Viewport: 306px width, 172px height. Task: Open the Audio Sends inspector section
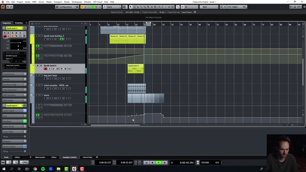(14, 126)
